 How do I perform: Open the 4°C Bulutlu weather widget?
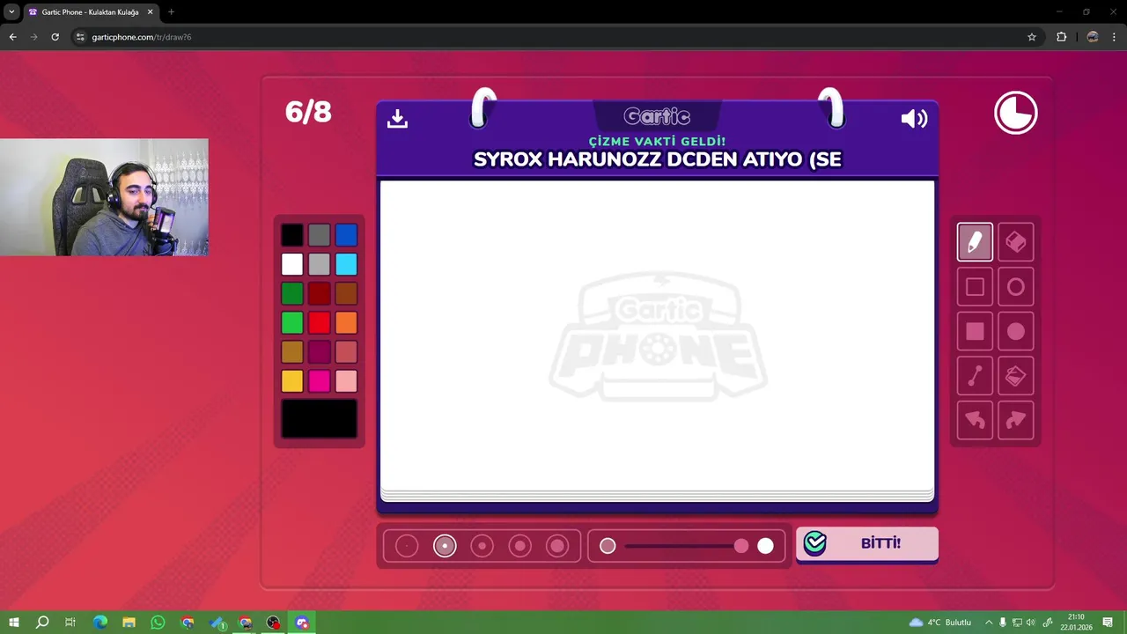point(939,623)
